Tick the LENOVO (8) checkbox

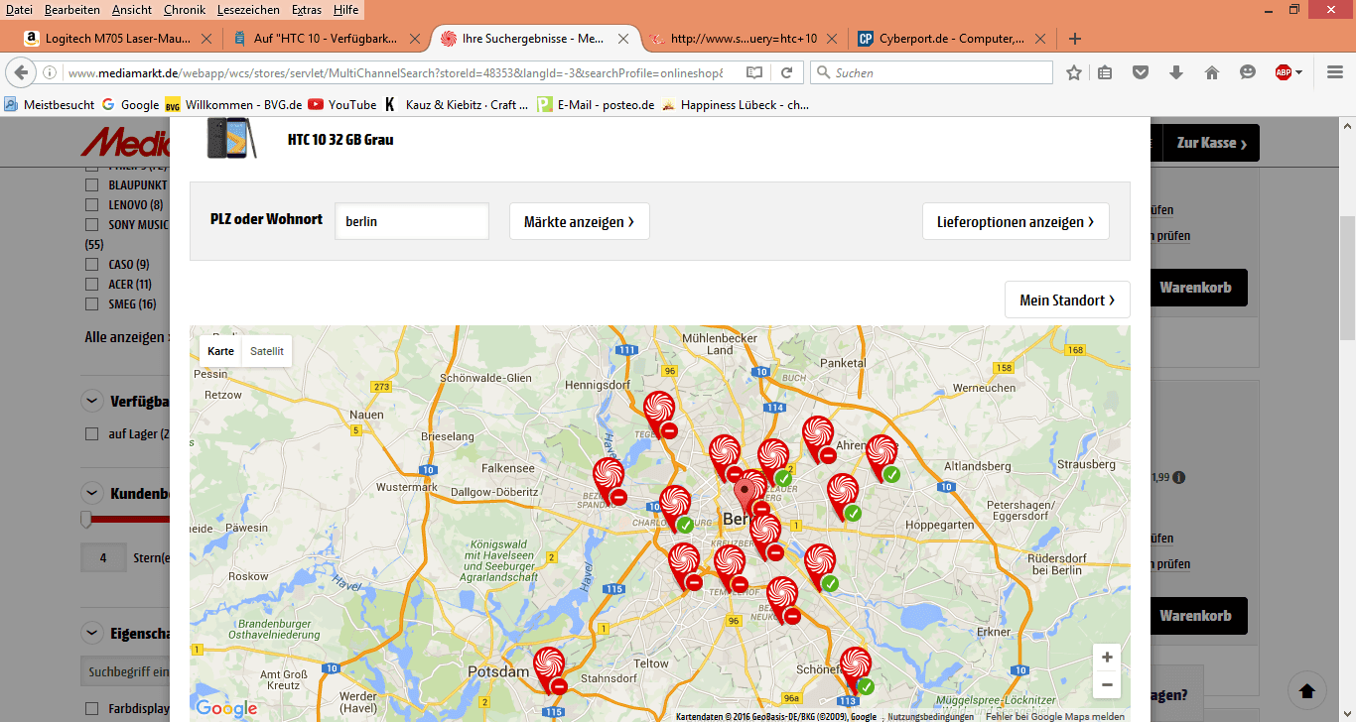point(91,204)
